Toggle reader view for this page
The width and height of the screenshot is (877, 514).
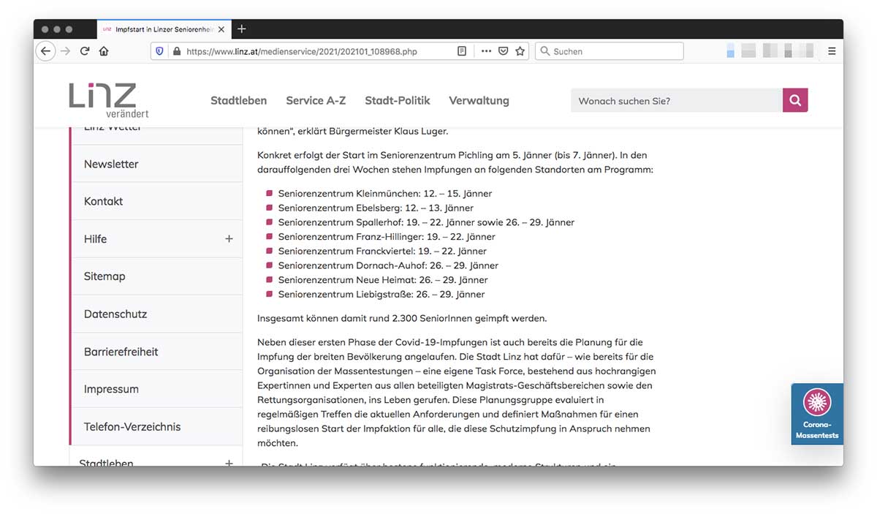click(461, 51)
